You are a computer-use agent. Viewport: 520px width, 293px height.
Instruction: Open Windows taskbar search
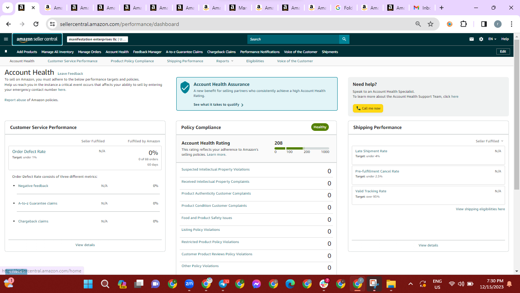pyautogui.click(x=105, y=284)
